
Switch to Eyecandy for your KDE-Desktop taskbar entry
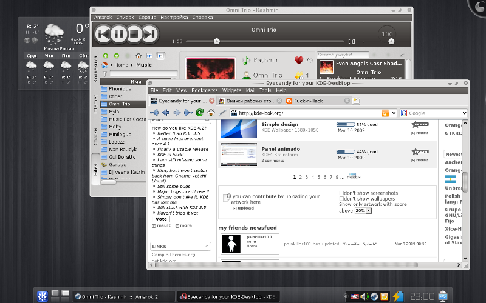(228, 297)
